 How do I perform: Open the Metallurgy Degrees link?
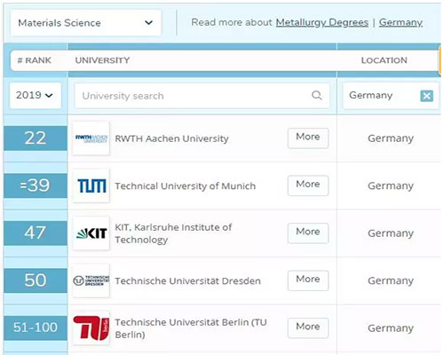click(322, 22)
